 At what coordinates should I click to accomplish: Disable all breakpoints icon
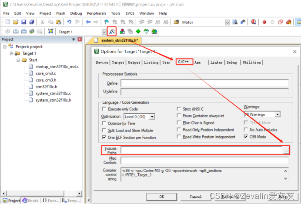[281, 22]
